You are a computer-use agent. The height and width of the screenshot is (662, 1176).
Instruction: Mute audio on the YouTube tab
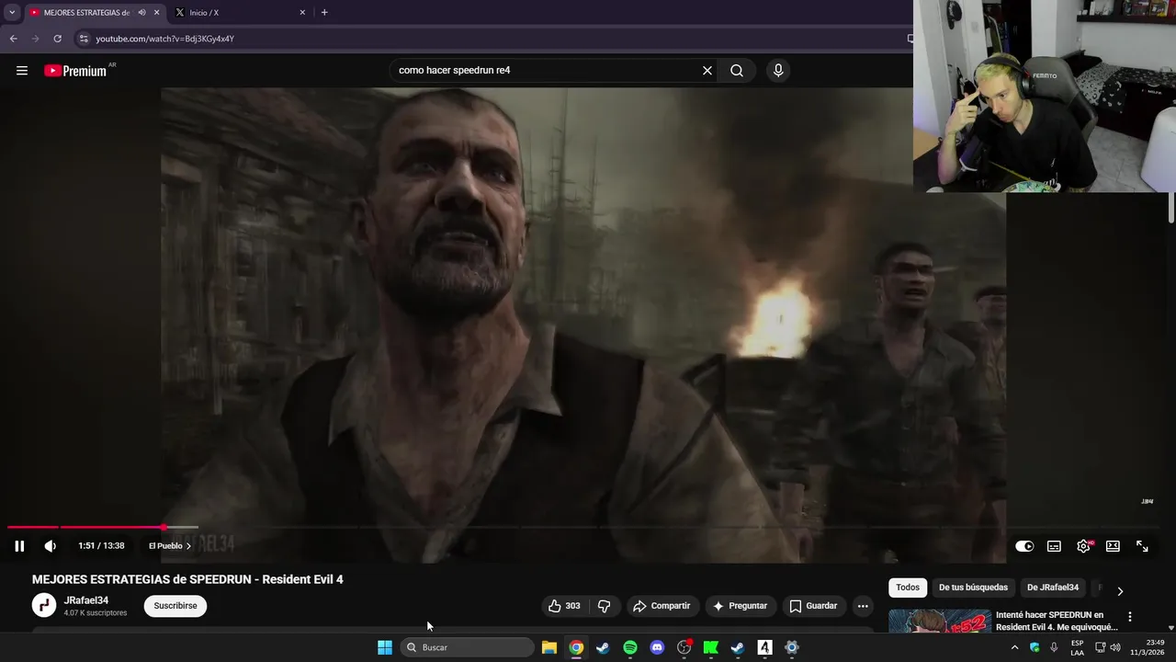click(141, 13)
